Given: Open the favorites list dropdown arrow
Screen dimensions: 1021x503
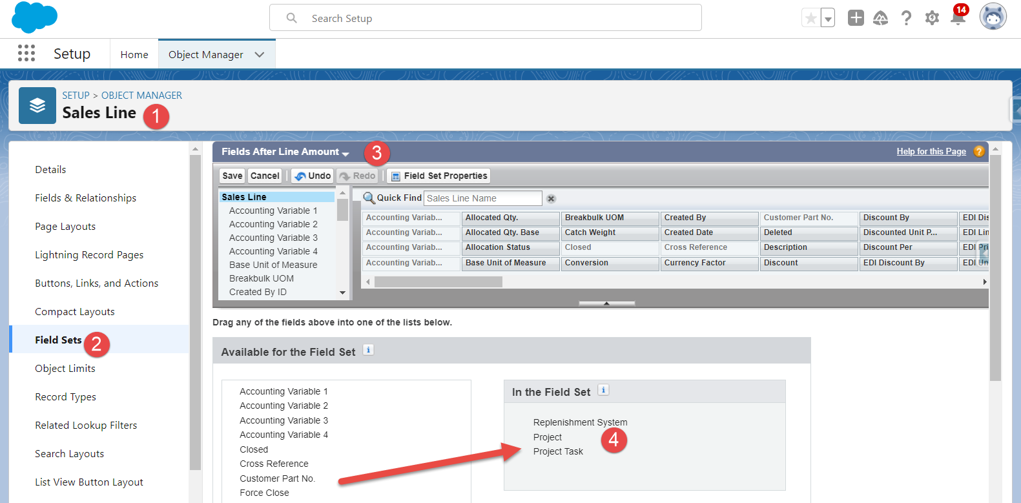Looking at the screenshot, I should pos(828,19).
